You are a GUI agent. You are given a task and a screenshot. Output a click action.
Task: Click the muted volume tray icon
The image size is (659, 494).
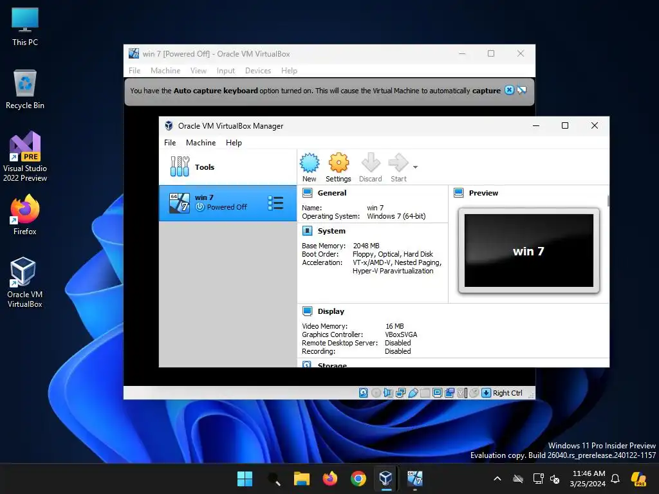[x=555, y=479]
